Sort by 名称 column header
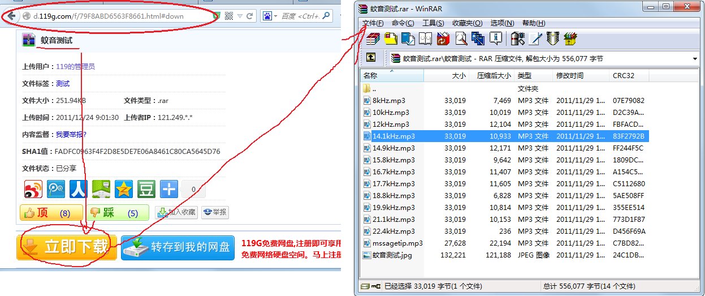Image resolution: width=705 pixels, height=296 pixels. (391, 75)
